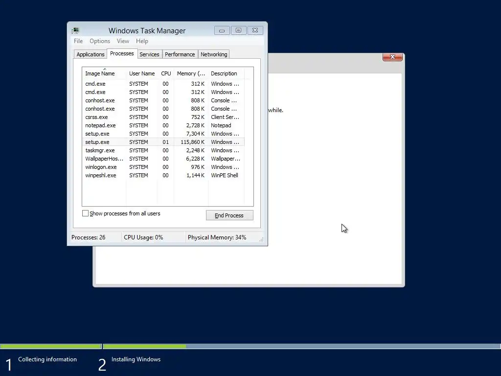Click the End Process button
The width and height of the screenshot is (501, 376).
point(229,215)
